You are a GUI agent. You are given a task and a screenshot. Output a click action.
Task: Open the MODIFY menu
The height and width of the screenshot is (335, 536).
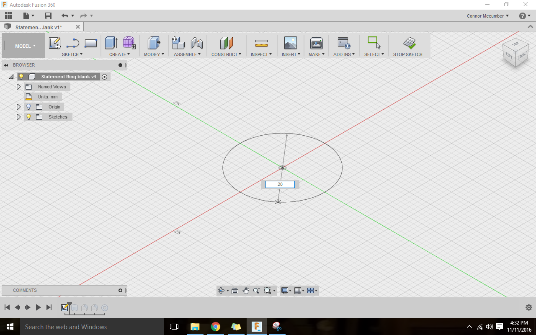click(x=154, y=54)
